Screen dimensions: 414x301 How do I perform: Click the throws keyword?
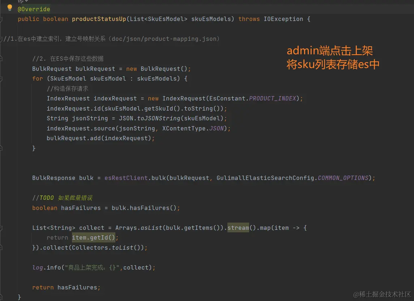click(x=249, y=19)
